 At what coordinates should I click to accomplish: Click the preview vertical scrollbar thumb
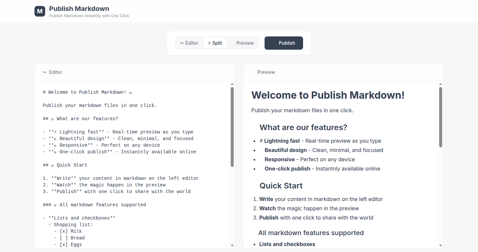coord(441,117)
